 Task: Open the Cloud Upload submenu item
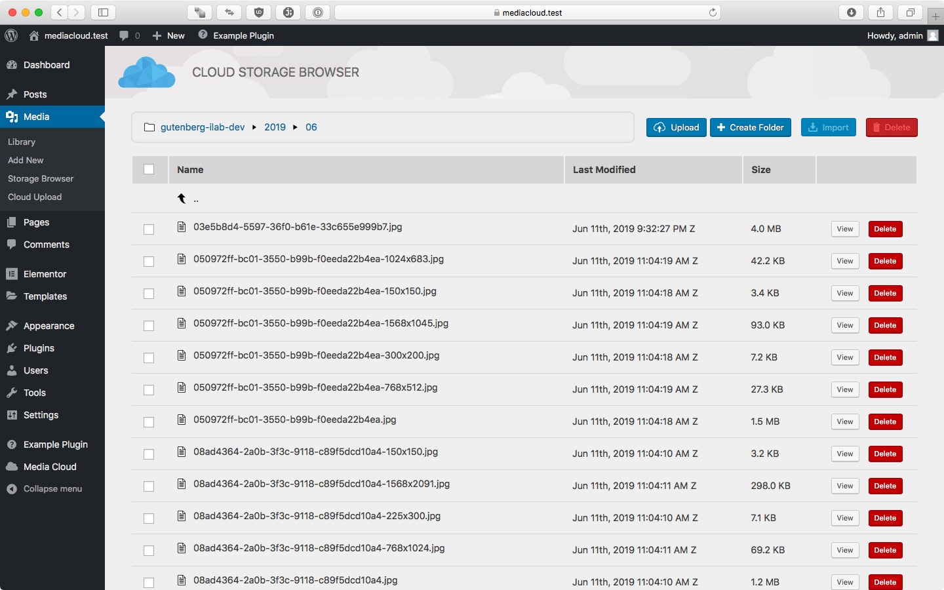(35, 197)
